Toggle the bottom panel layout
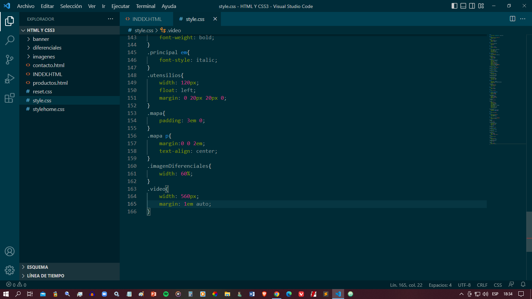532x299 pixels. point(463,6)
